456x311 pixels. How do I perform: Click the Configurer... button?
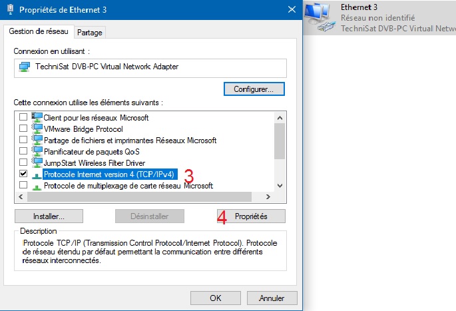254,89
